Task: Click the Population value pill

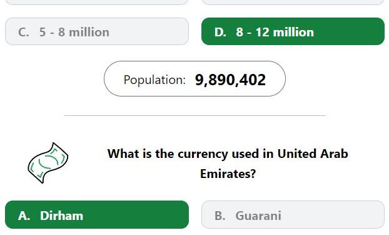Action: point(194,78)
